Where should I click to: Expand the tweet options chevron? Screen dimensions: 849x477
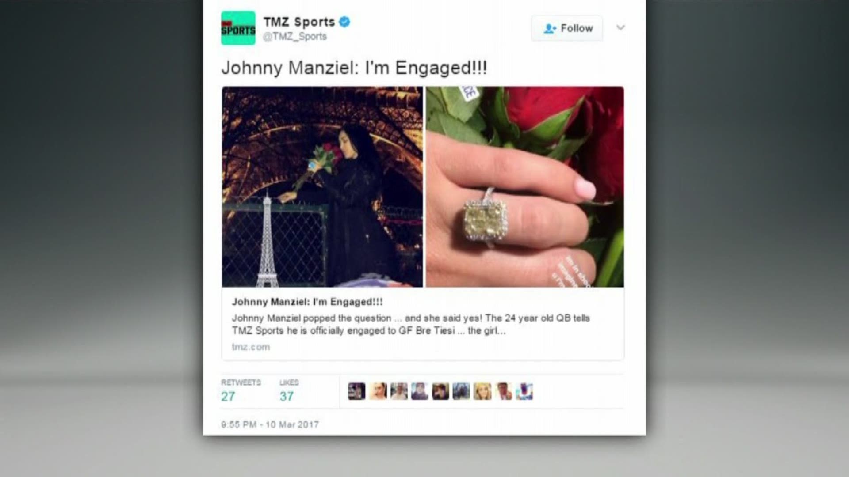pos(620,27)
